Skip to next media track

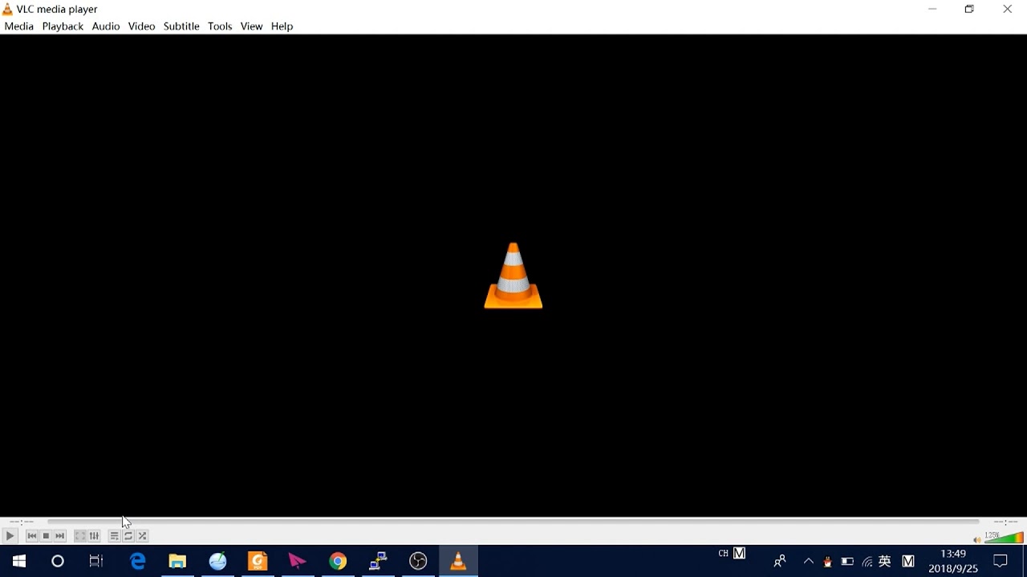click(x=60, y=536)
